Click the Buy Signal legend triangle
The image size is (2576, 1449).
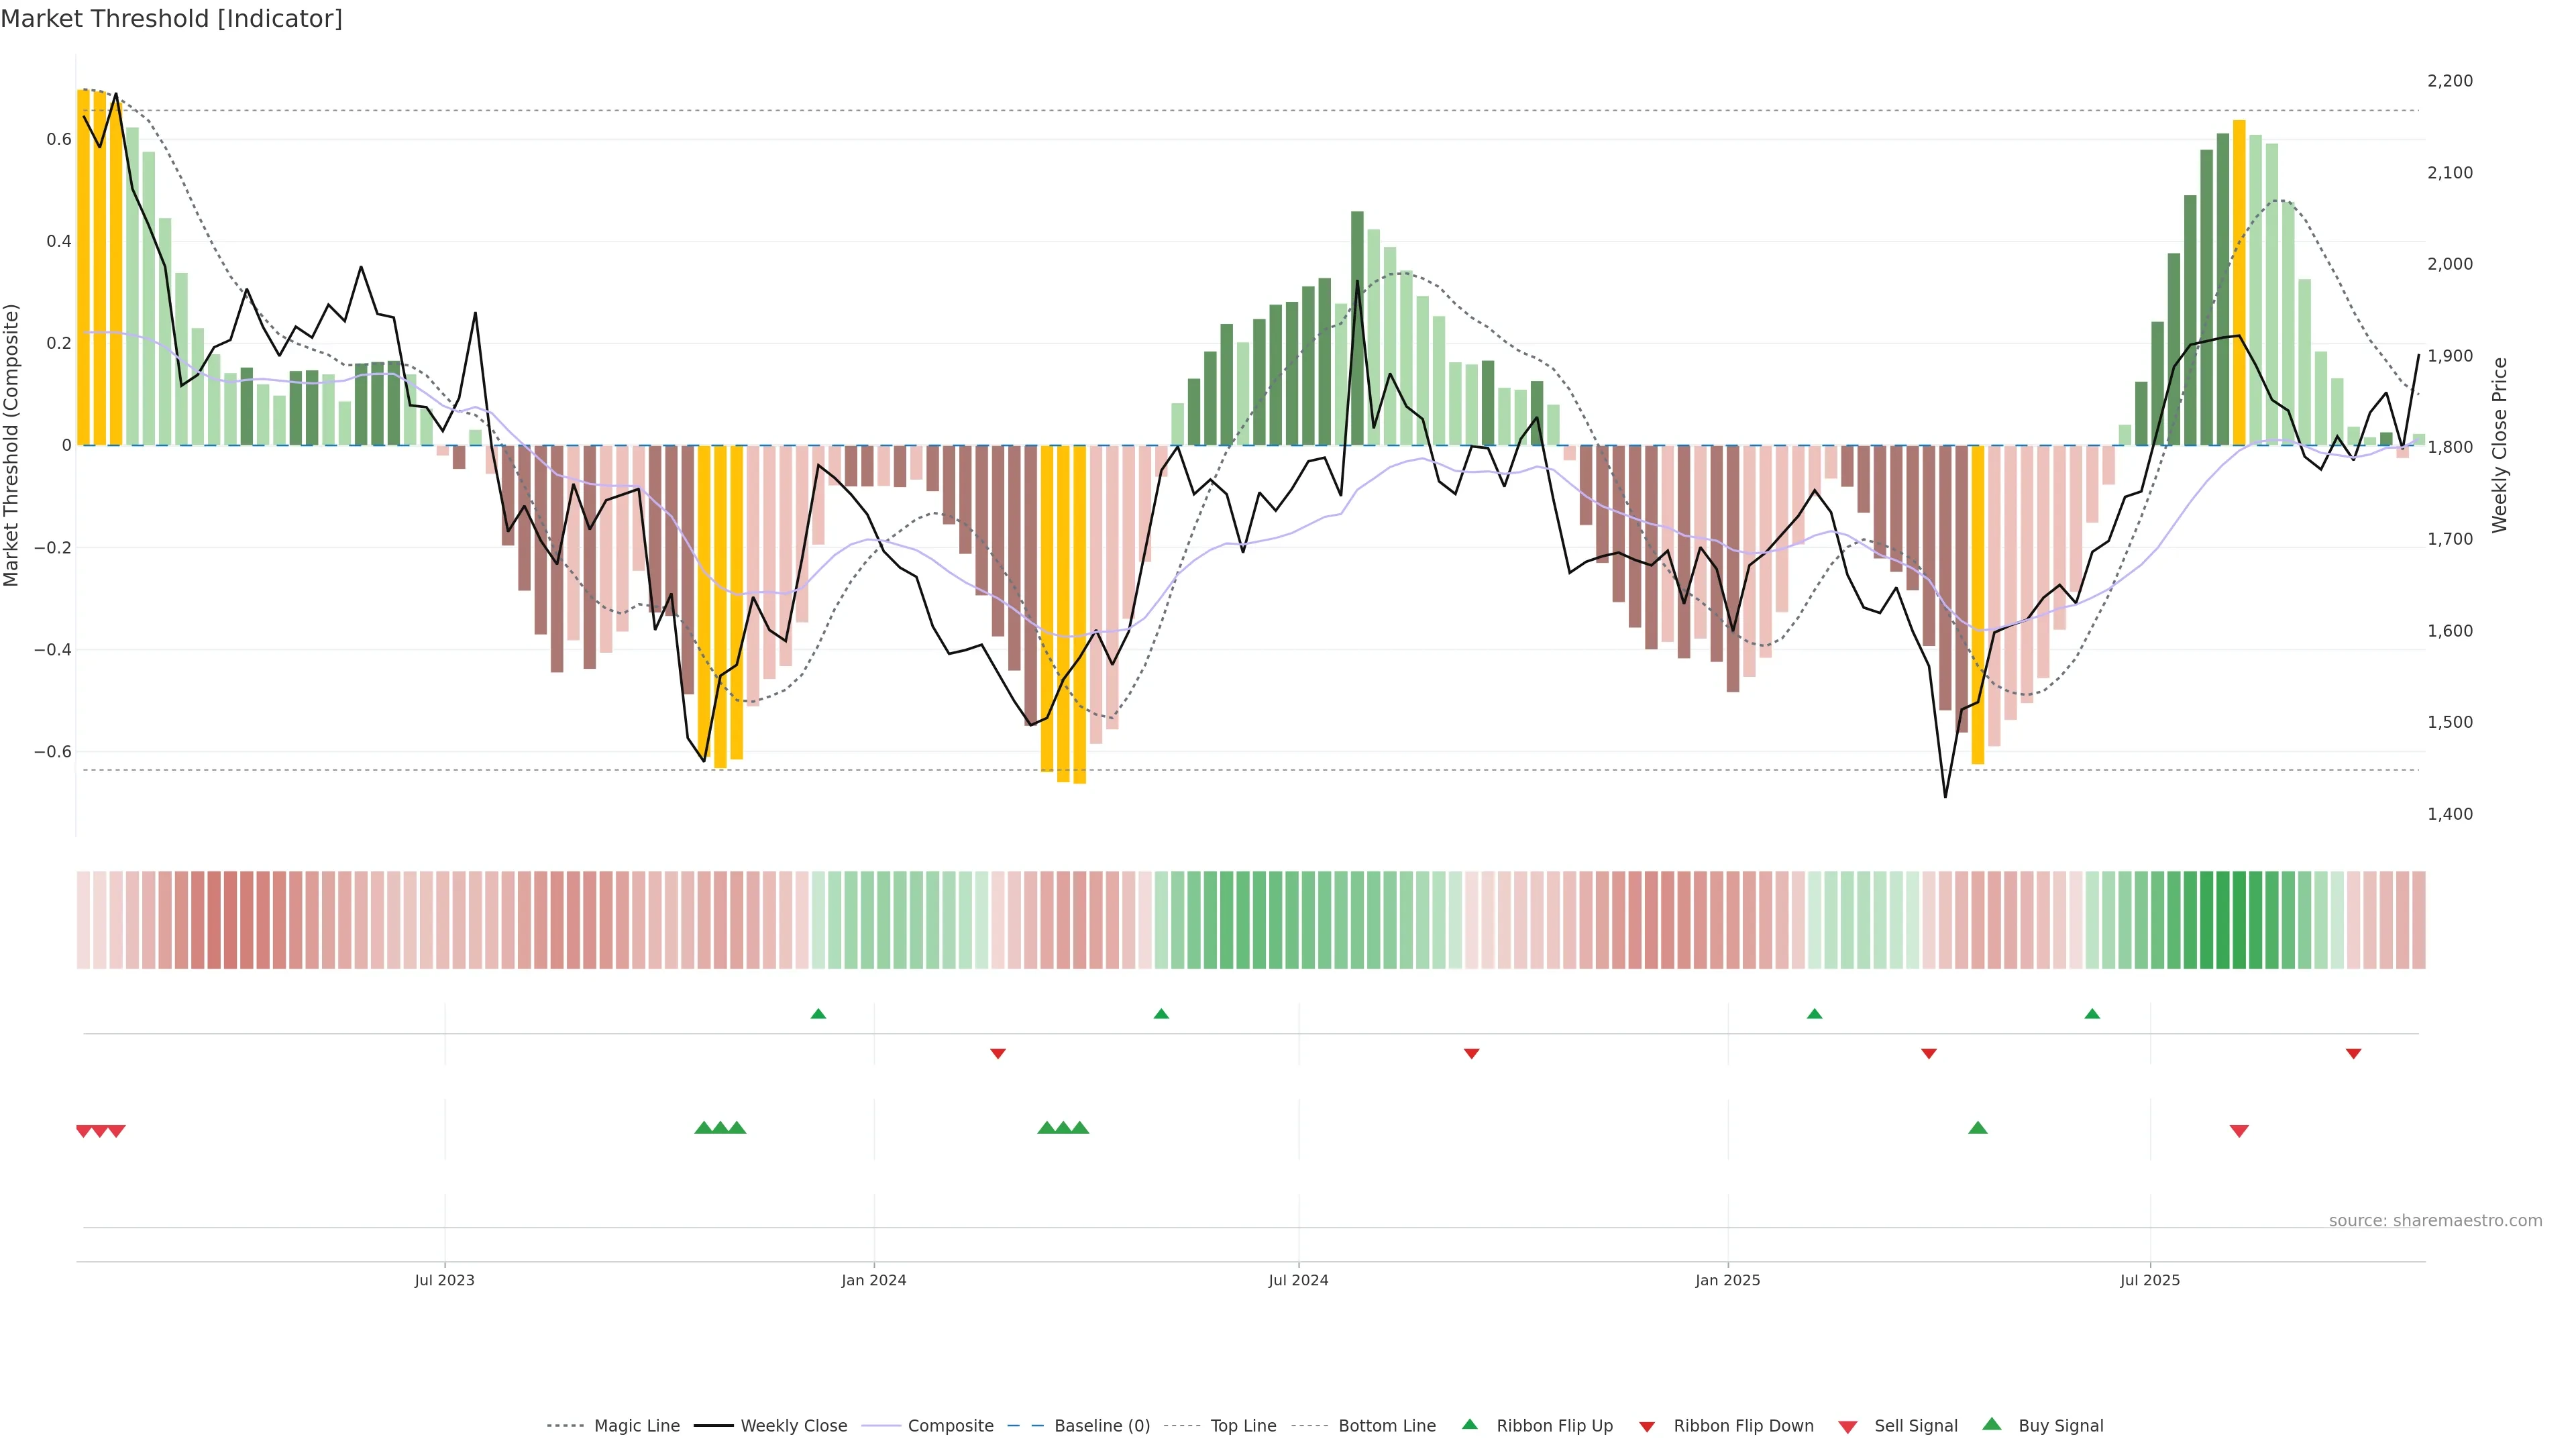(1991, 1424)
